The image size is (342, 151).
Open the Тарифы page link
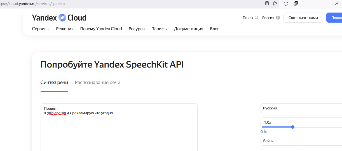(x=160, y=28)
